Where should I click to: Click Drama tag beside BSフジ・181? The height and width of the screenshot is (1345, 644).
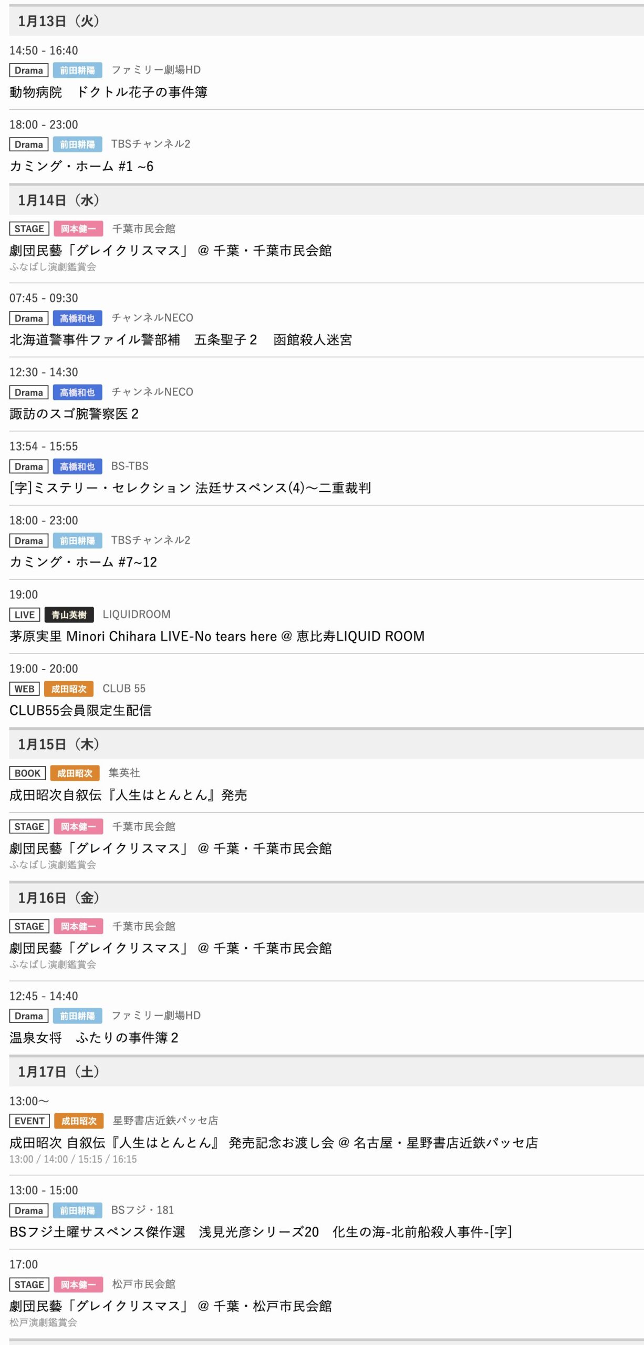(29, 1210)
